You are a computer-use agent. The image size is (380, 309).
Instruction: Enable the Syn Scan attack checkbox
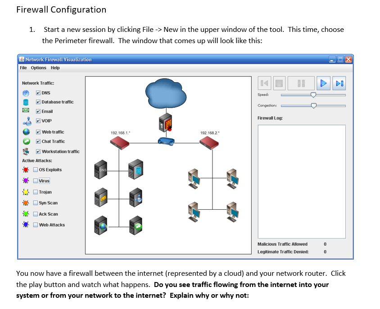pos(36,203)
